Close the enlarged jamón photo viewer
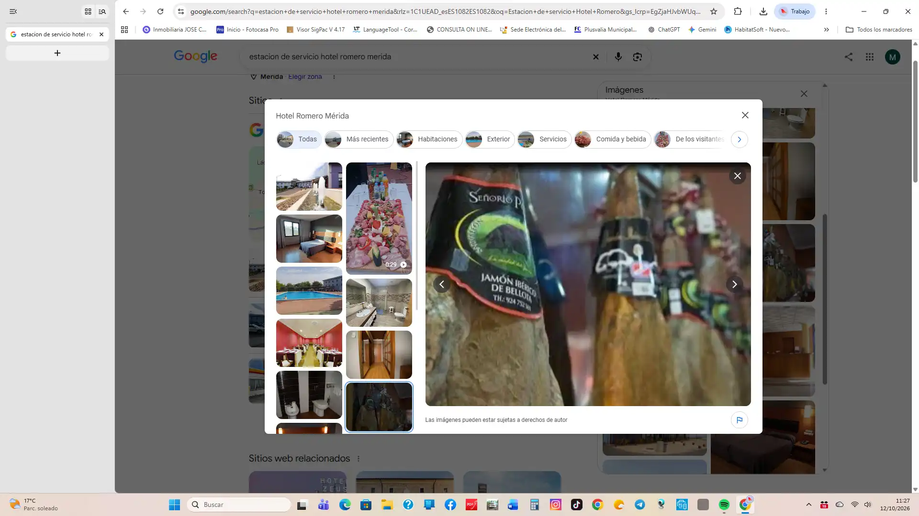This screenshot has width=919, height=516. pos(737,176)
